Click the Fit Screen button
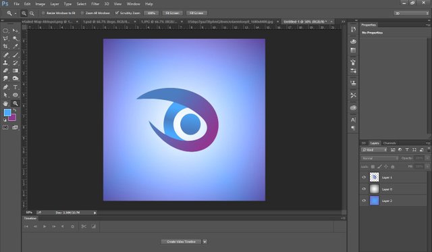This screenshot has width=432, height=252. (x=173, y=13)
